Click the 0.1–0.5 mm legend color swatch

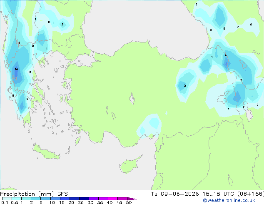pos(7,199)
